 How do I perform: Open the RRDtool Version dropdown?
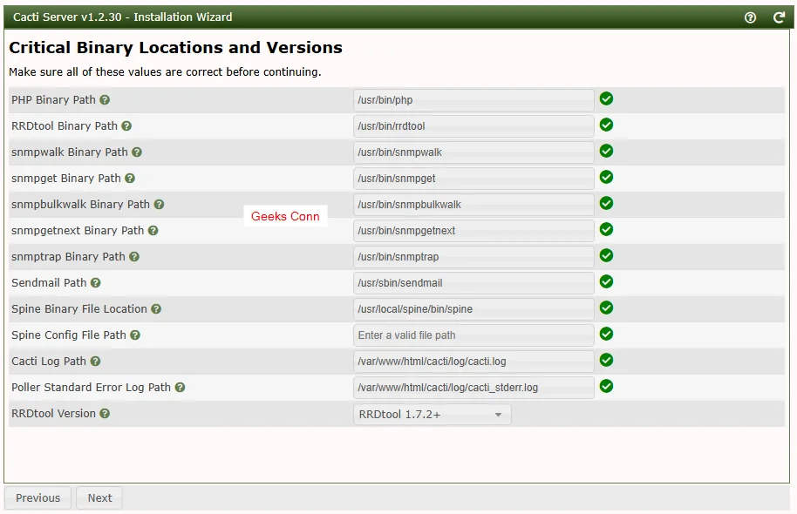(x=497, y=414)
